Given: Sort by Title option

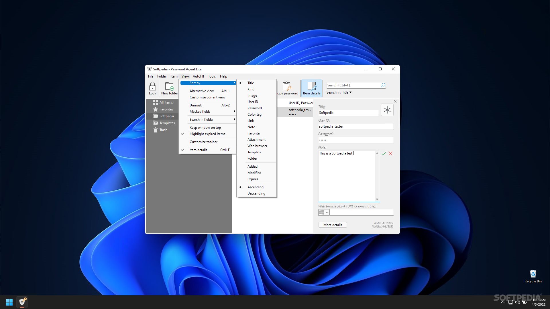Looking at the screenshot, I should tap(257, 83).
